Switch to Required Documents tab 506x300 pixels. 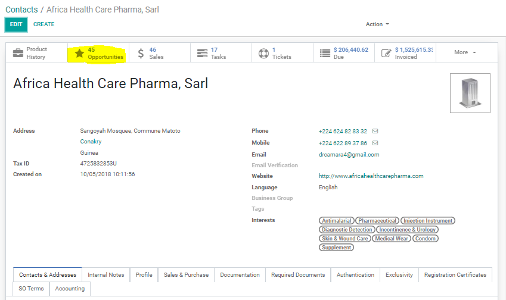(x=298, y=275)
